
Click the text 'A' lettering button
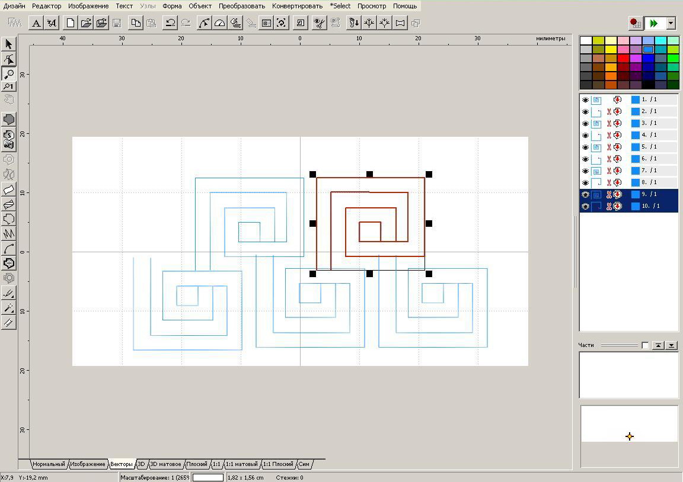[36, 23]
